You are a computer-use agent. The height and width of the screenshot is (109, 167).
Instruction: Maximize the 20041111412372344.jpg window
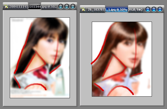coord(67,7)
